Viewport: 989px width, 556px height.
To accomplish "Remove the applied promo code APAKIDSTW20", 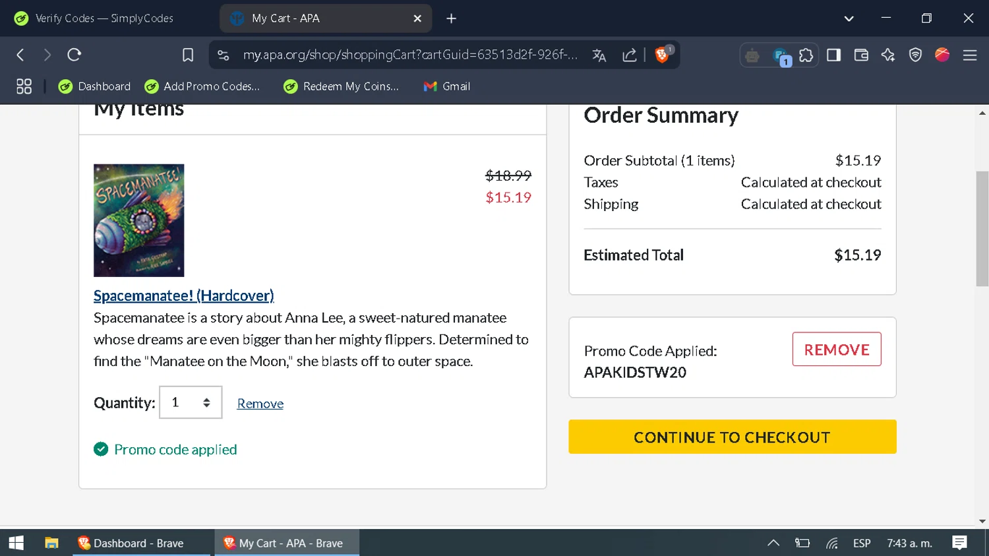I will click(x=837, y=350).
